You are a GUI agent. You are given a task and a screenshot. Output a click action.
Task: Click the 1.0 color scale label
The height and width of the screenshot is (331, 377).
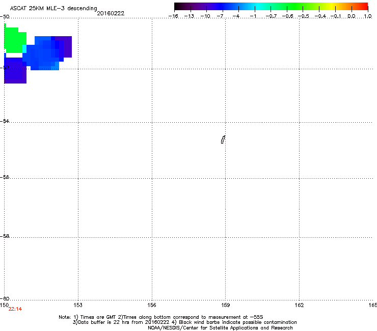point(368,16)
